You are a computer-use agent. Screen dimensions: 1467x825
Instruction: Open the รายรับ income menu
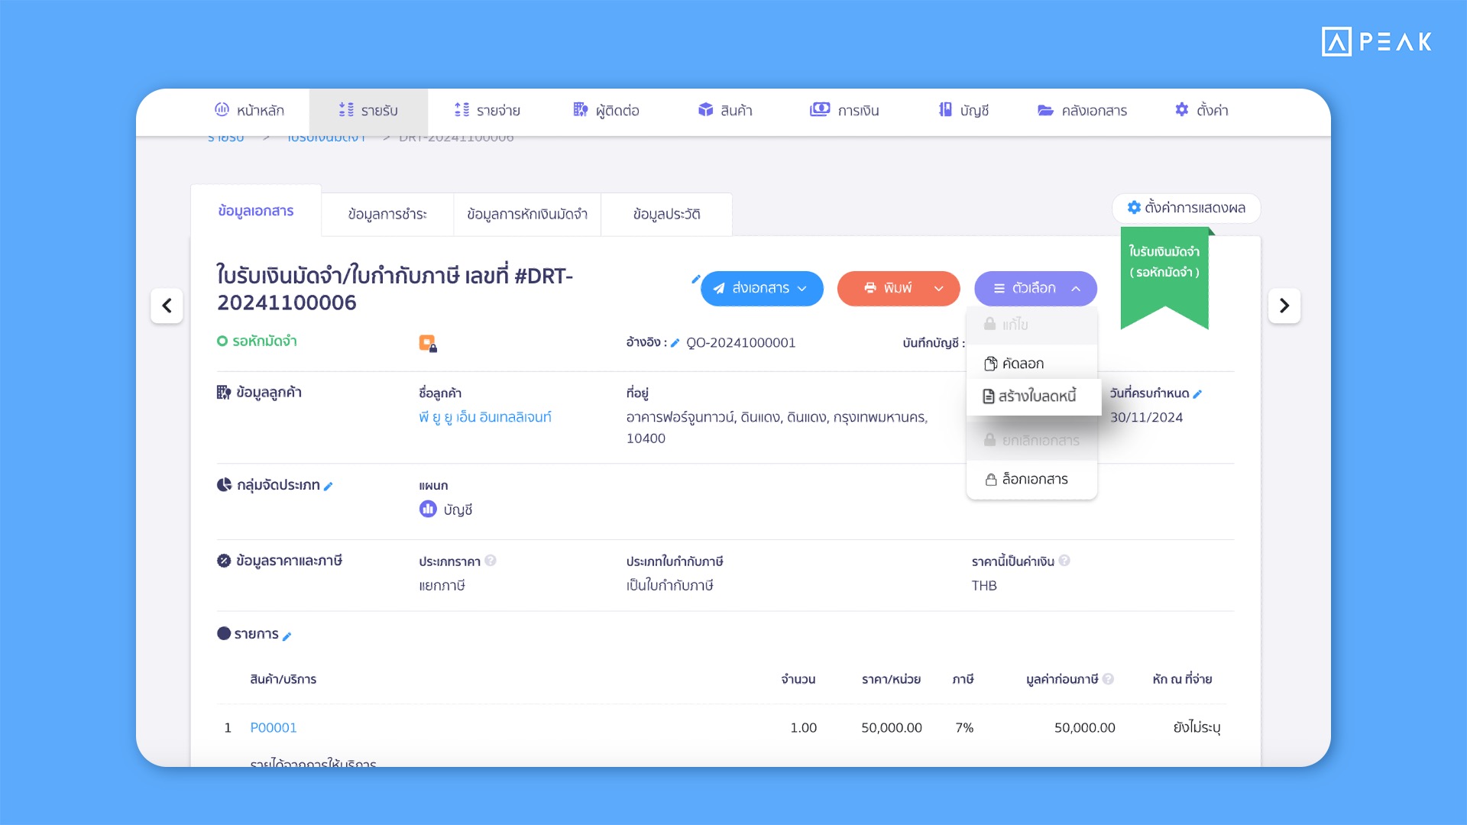click(368, 110)
